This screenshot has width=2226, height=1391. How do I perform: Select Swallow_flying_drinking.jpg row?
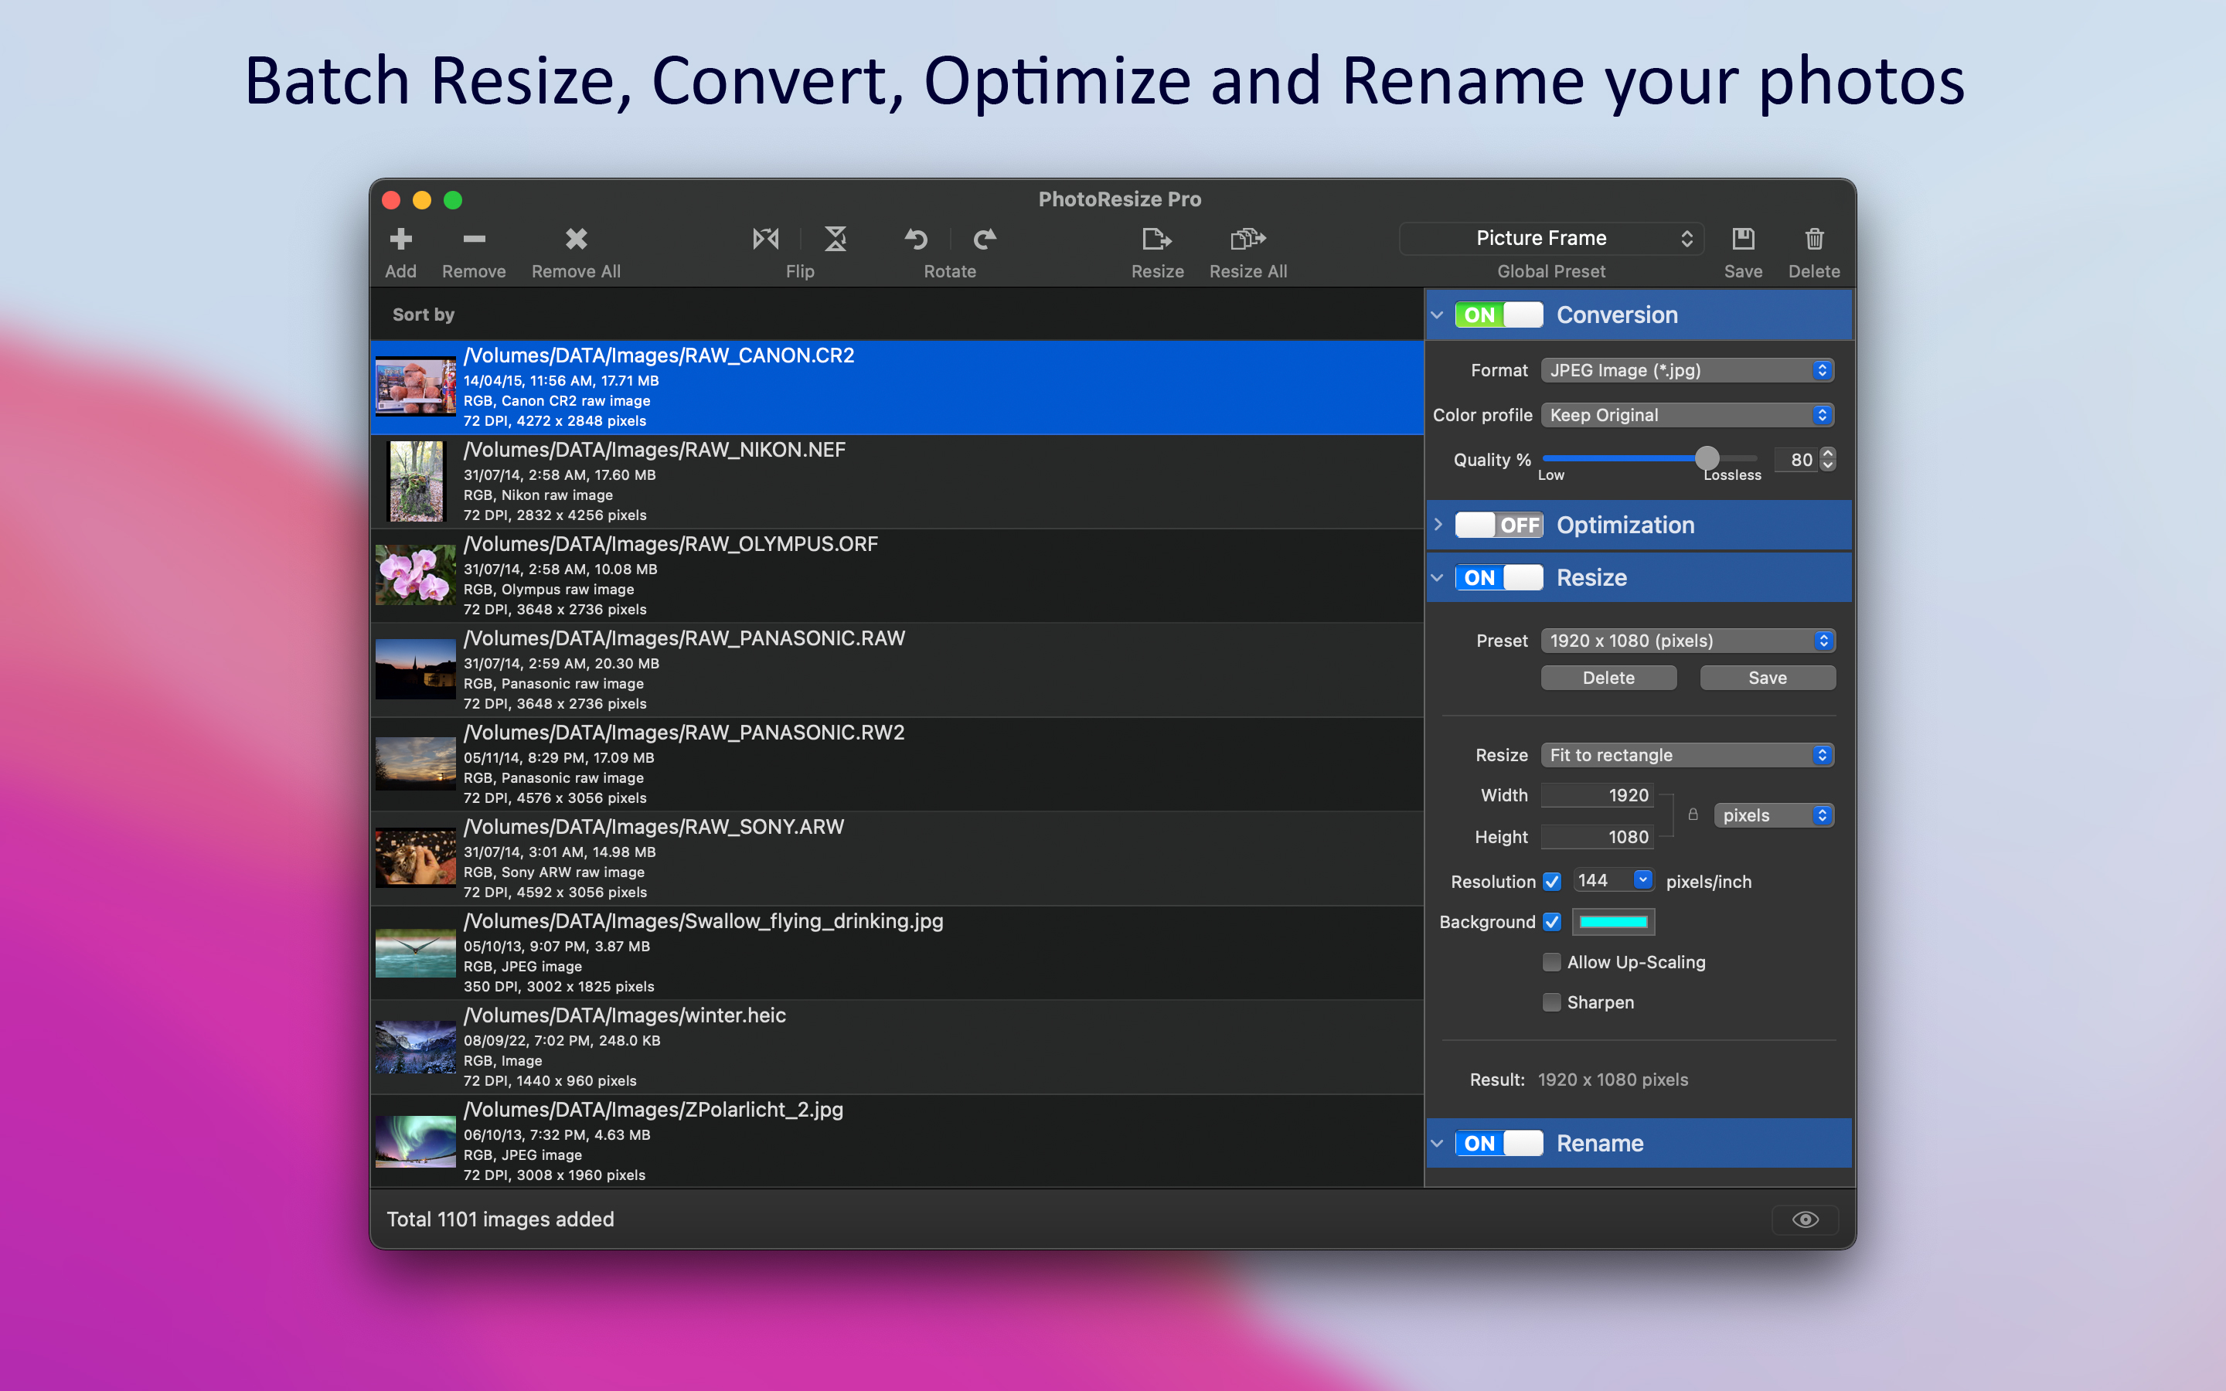897,953
